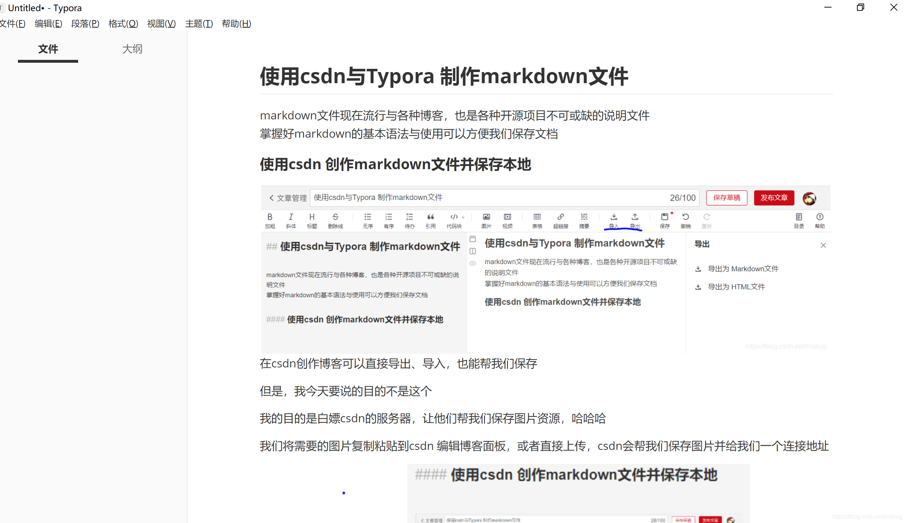Viewport: 905px width, 523px height.
Task: Switch to the 文件 sidebar tab
Action: point(48,49)
